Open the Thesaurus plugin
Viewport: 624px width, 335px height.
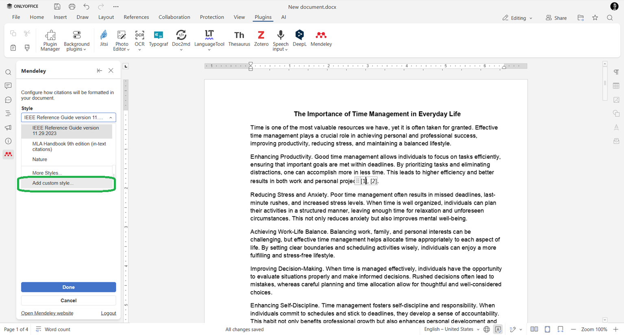pyautogui.click(x=239, y=39)
